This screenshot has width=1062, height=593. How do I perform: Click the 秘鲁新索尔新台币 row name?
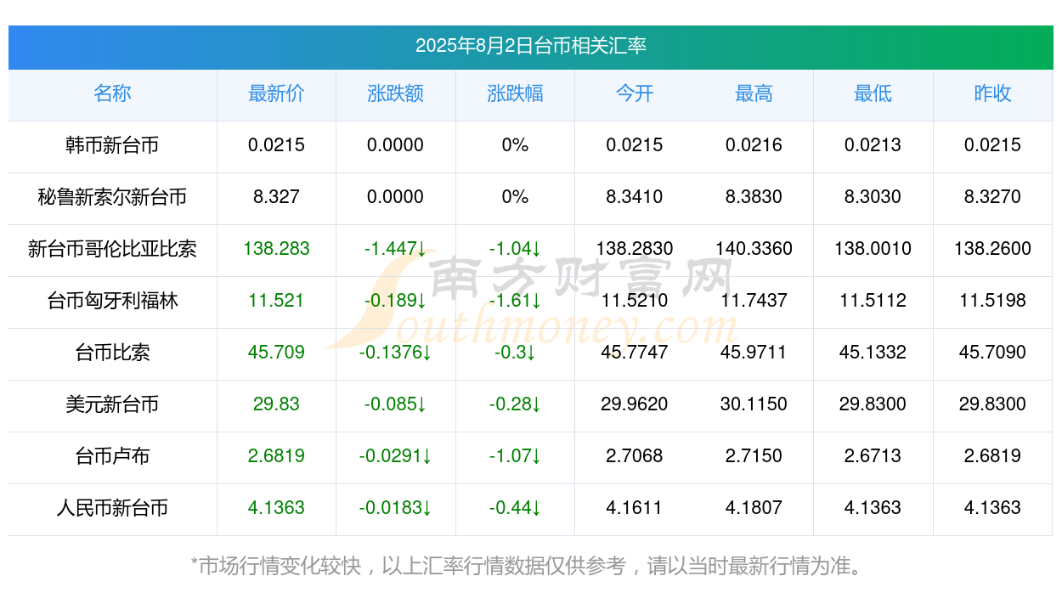click(x=112, y=197)
